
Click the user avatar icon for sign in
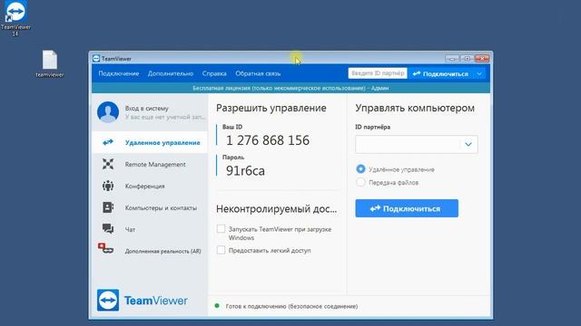108,112
